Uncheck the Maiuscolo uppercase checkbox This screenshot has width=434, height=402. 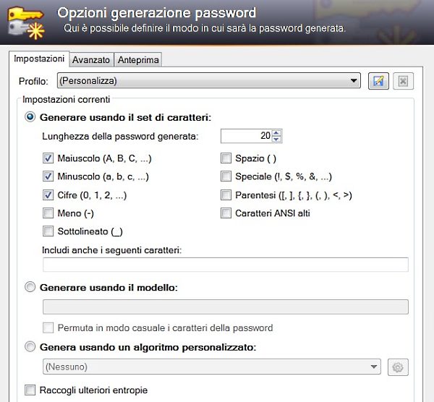pos(48,158)
